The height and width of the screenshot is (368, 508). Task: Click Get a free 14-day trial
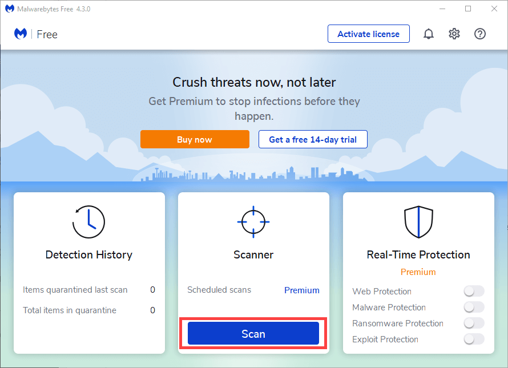(x=313, y=139)
